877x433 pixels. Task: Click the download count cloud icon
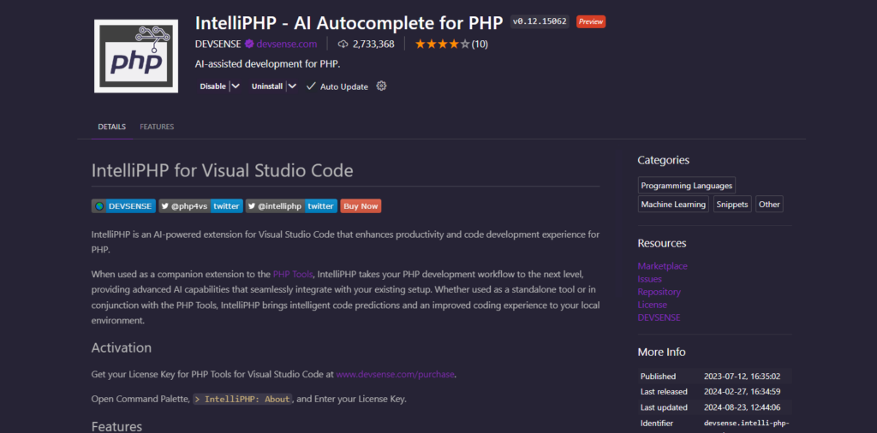point(343,44)
